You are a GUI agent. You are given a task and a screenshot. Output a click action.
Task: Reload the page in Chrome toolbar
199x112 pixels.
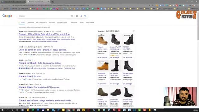coord(9,5)
